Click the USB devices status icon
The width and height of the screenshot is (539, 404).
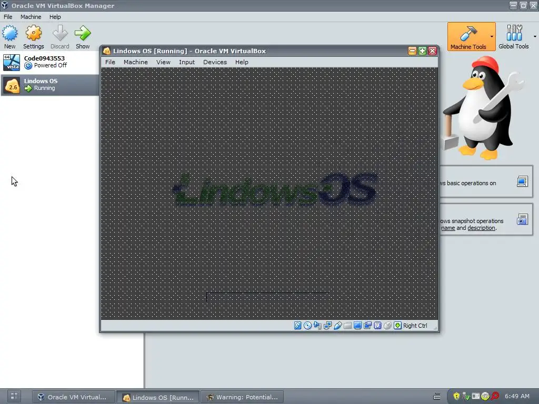click(337, 325)
